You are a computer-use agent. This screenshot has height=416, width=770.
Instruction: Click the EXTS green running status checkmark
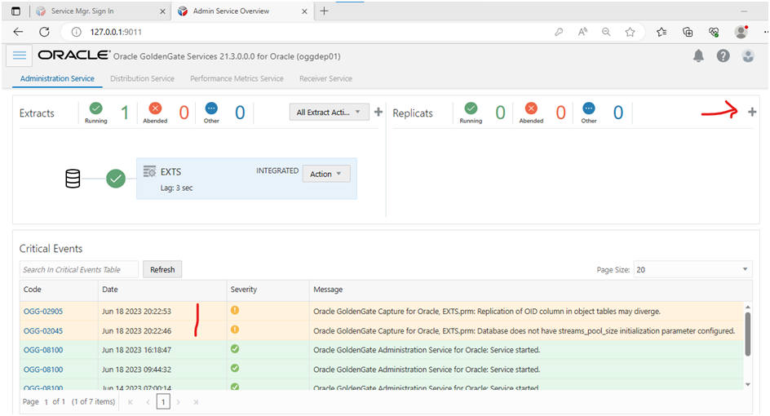[x=116, y=179]
